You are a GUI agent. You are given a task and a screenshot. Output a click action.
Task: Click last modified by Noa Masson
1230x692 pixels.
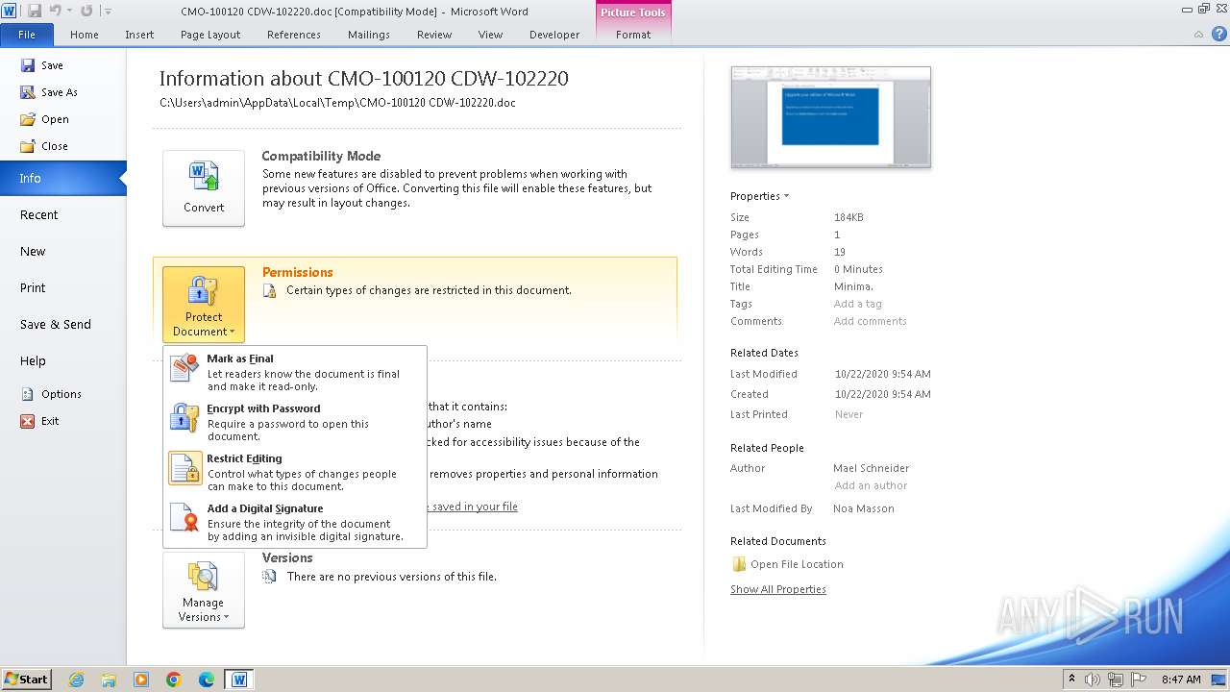[864, 508]
